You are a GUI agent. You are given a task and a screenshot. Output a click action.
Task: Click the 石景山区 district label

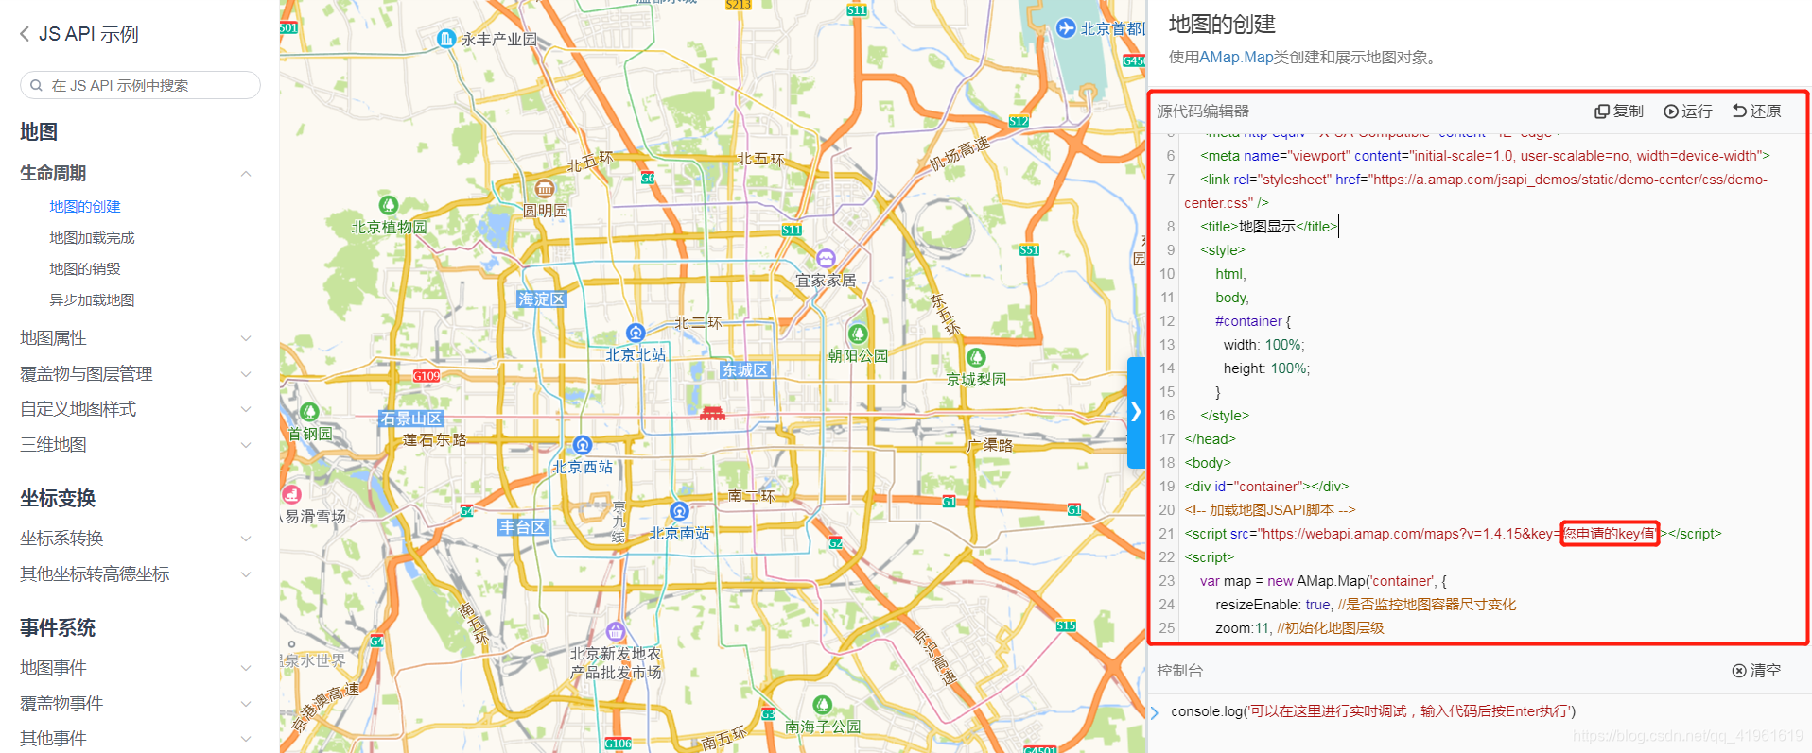pos(411,419)
